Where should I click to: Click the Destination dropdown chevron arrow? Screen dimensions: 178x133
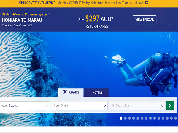pos(163,106)
